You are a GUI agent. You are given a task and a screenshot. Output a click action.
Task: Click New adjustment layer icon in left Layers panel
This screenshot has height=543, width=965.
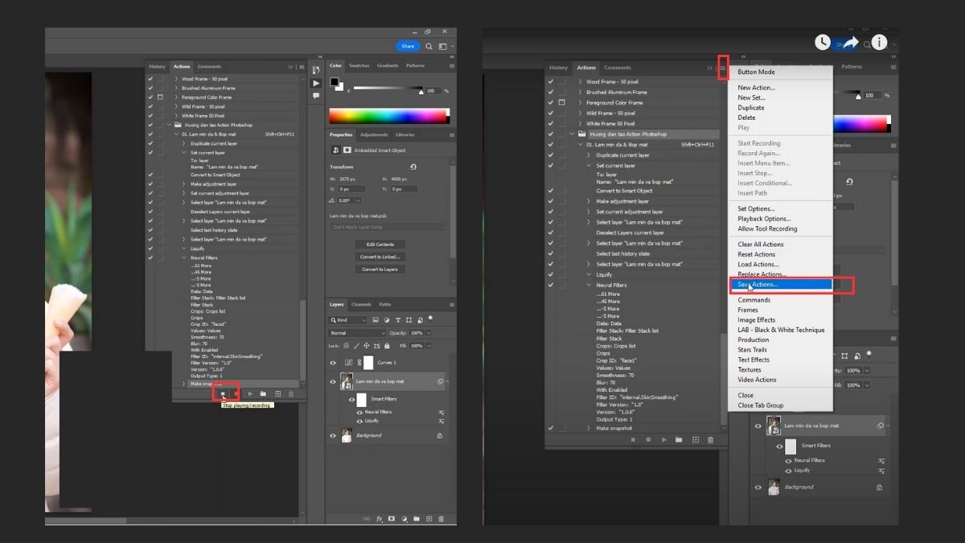point(404,519)
